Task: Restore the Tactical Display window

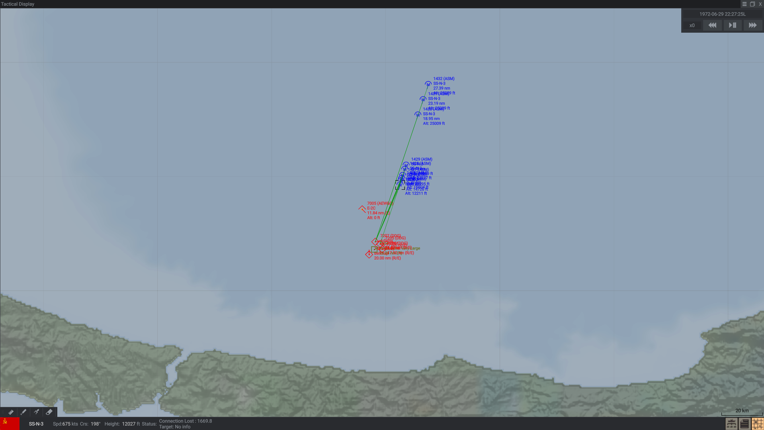Action: (752, 4)
